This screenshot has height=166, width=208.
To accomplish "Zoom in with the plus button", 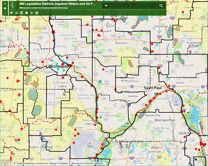I will tap(5, 4).
